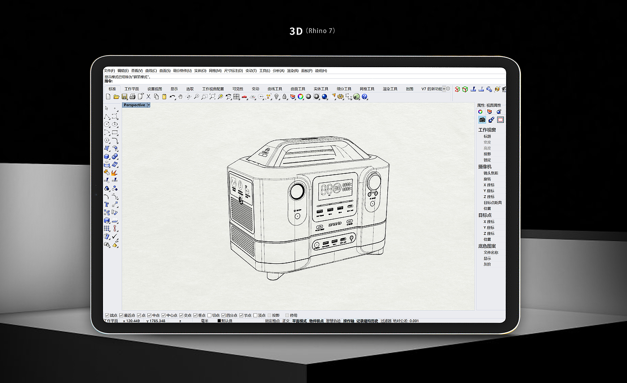
Task: Click the light bulb Hide objects icon
Action: (x=277, y=97)
